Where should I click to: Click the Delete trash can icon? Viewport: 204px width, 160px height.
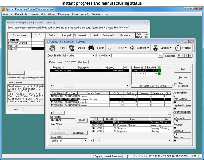(71, 48)
